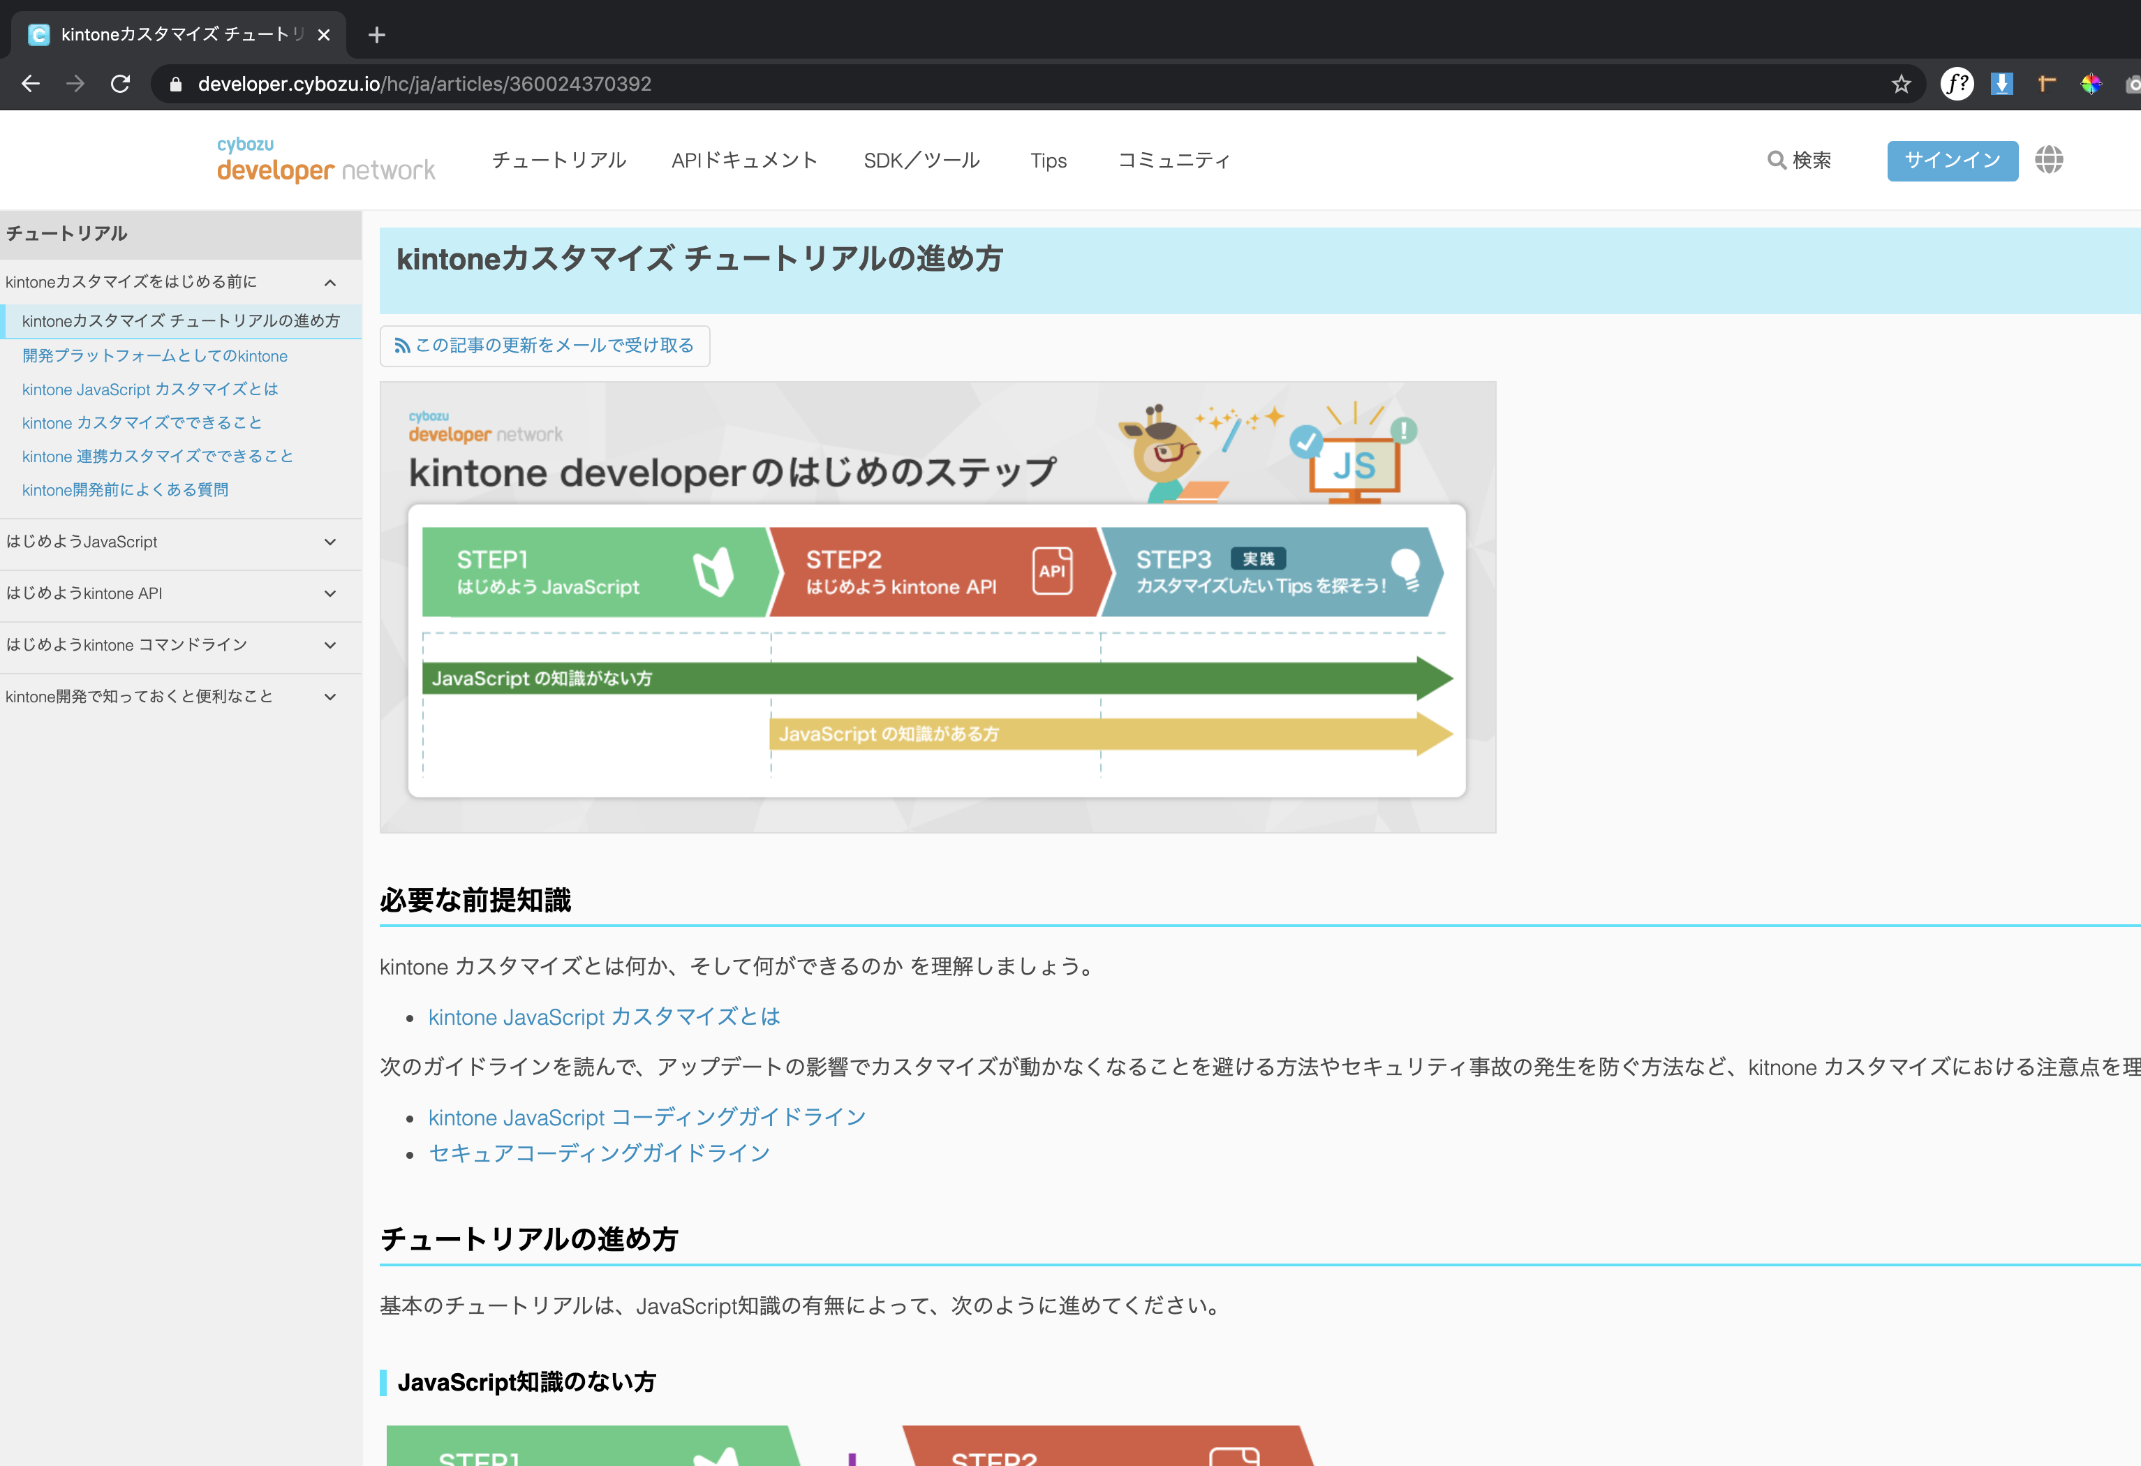The width and height of the screenshot is (2141, 1466).
Task: Open the Tips menu item
Action: pyautogui.click(x=1049, y=161)
